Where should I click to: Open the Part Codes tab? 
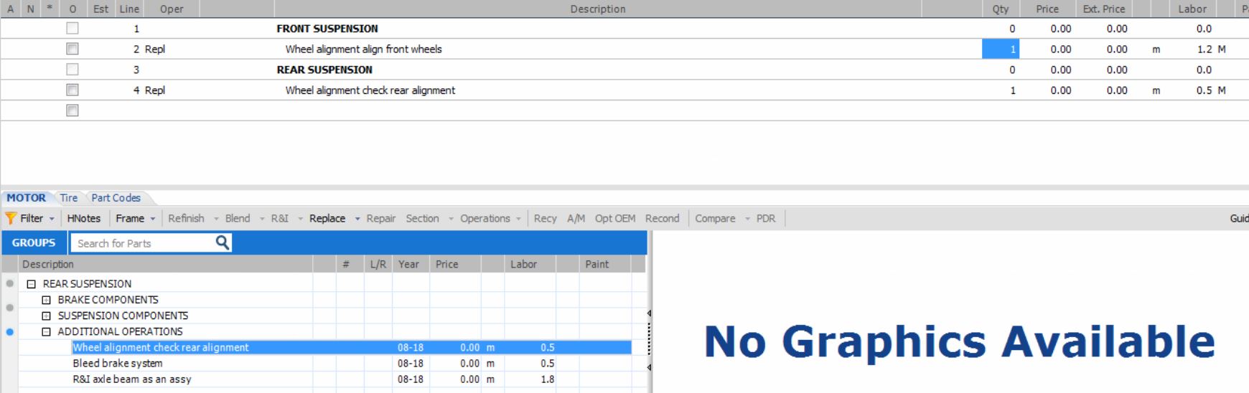(x=116, y=198)
